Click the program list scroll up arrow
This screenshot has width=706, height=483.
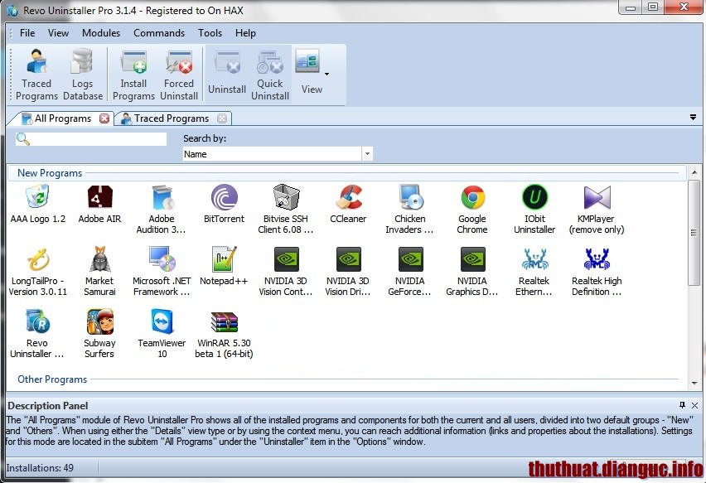coord(694,173)
